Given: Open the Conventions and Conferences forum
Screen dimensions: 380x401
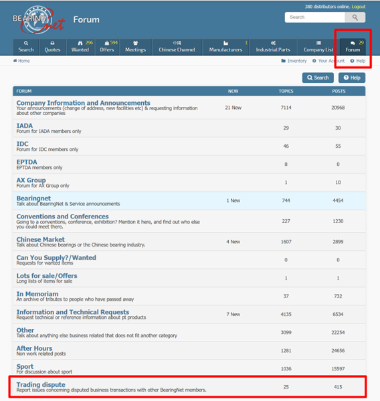Looking at the screenshot, I should [62, 217].
